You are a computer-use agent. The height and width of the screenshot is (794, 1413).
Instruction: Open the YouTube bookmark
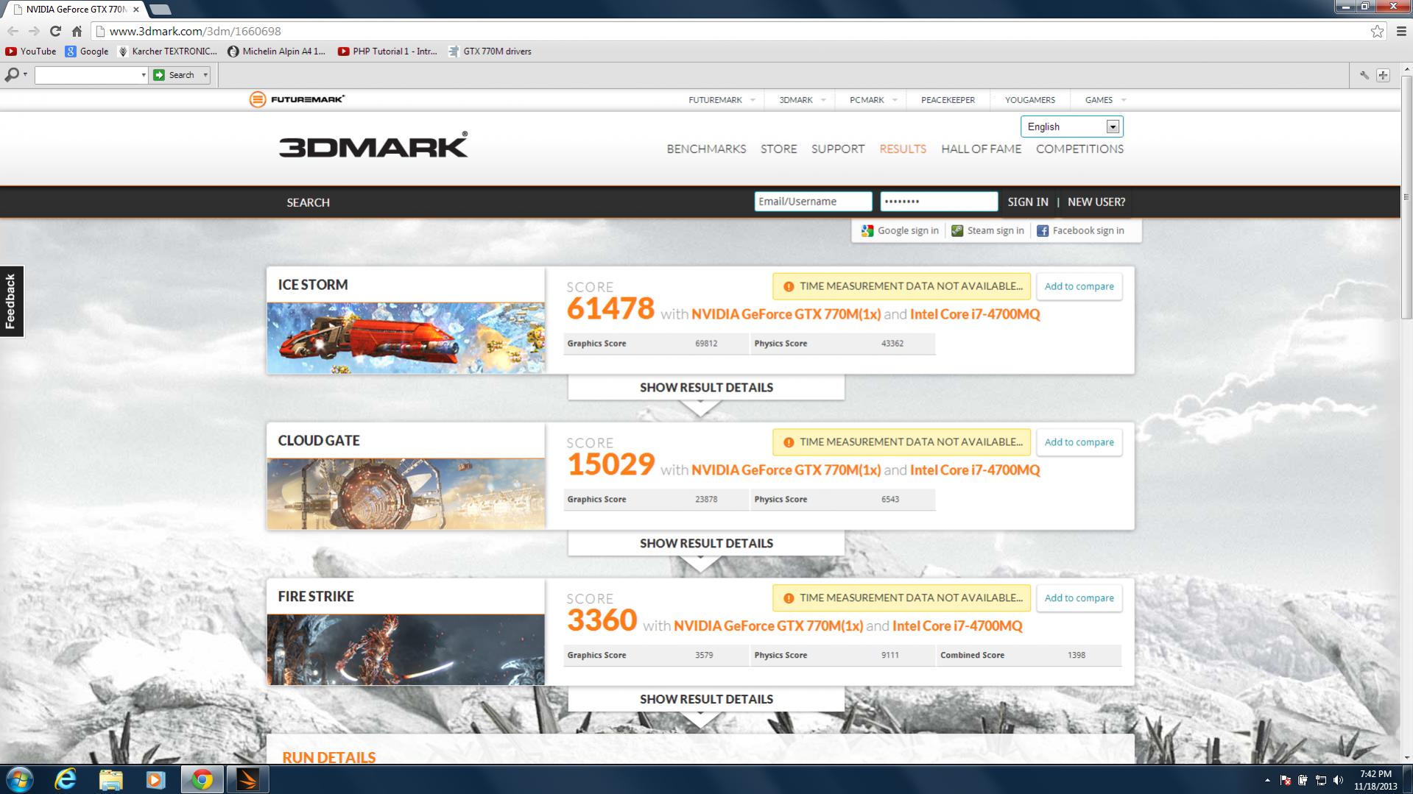pos(31,52)
